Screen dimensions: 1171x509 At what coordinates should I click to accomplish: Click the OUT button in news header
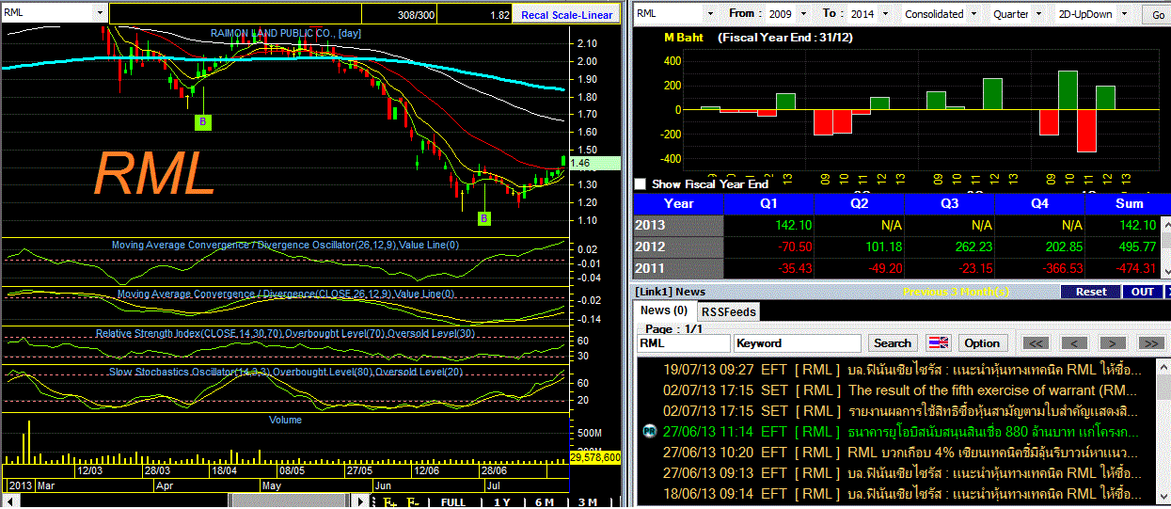pyautogui.click(x=1142, y=292)
